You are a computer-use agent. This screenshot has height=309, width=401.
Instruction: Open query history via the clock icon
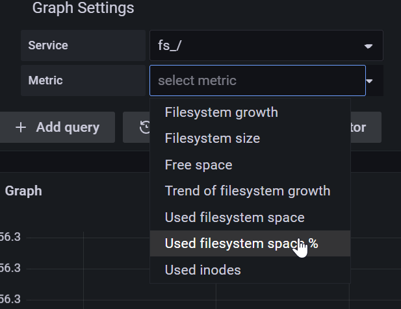coord(146,127)
